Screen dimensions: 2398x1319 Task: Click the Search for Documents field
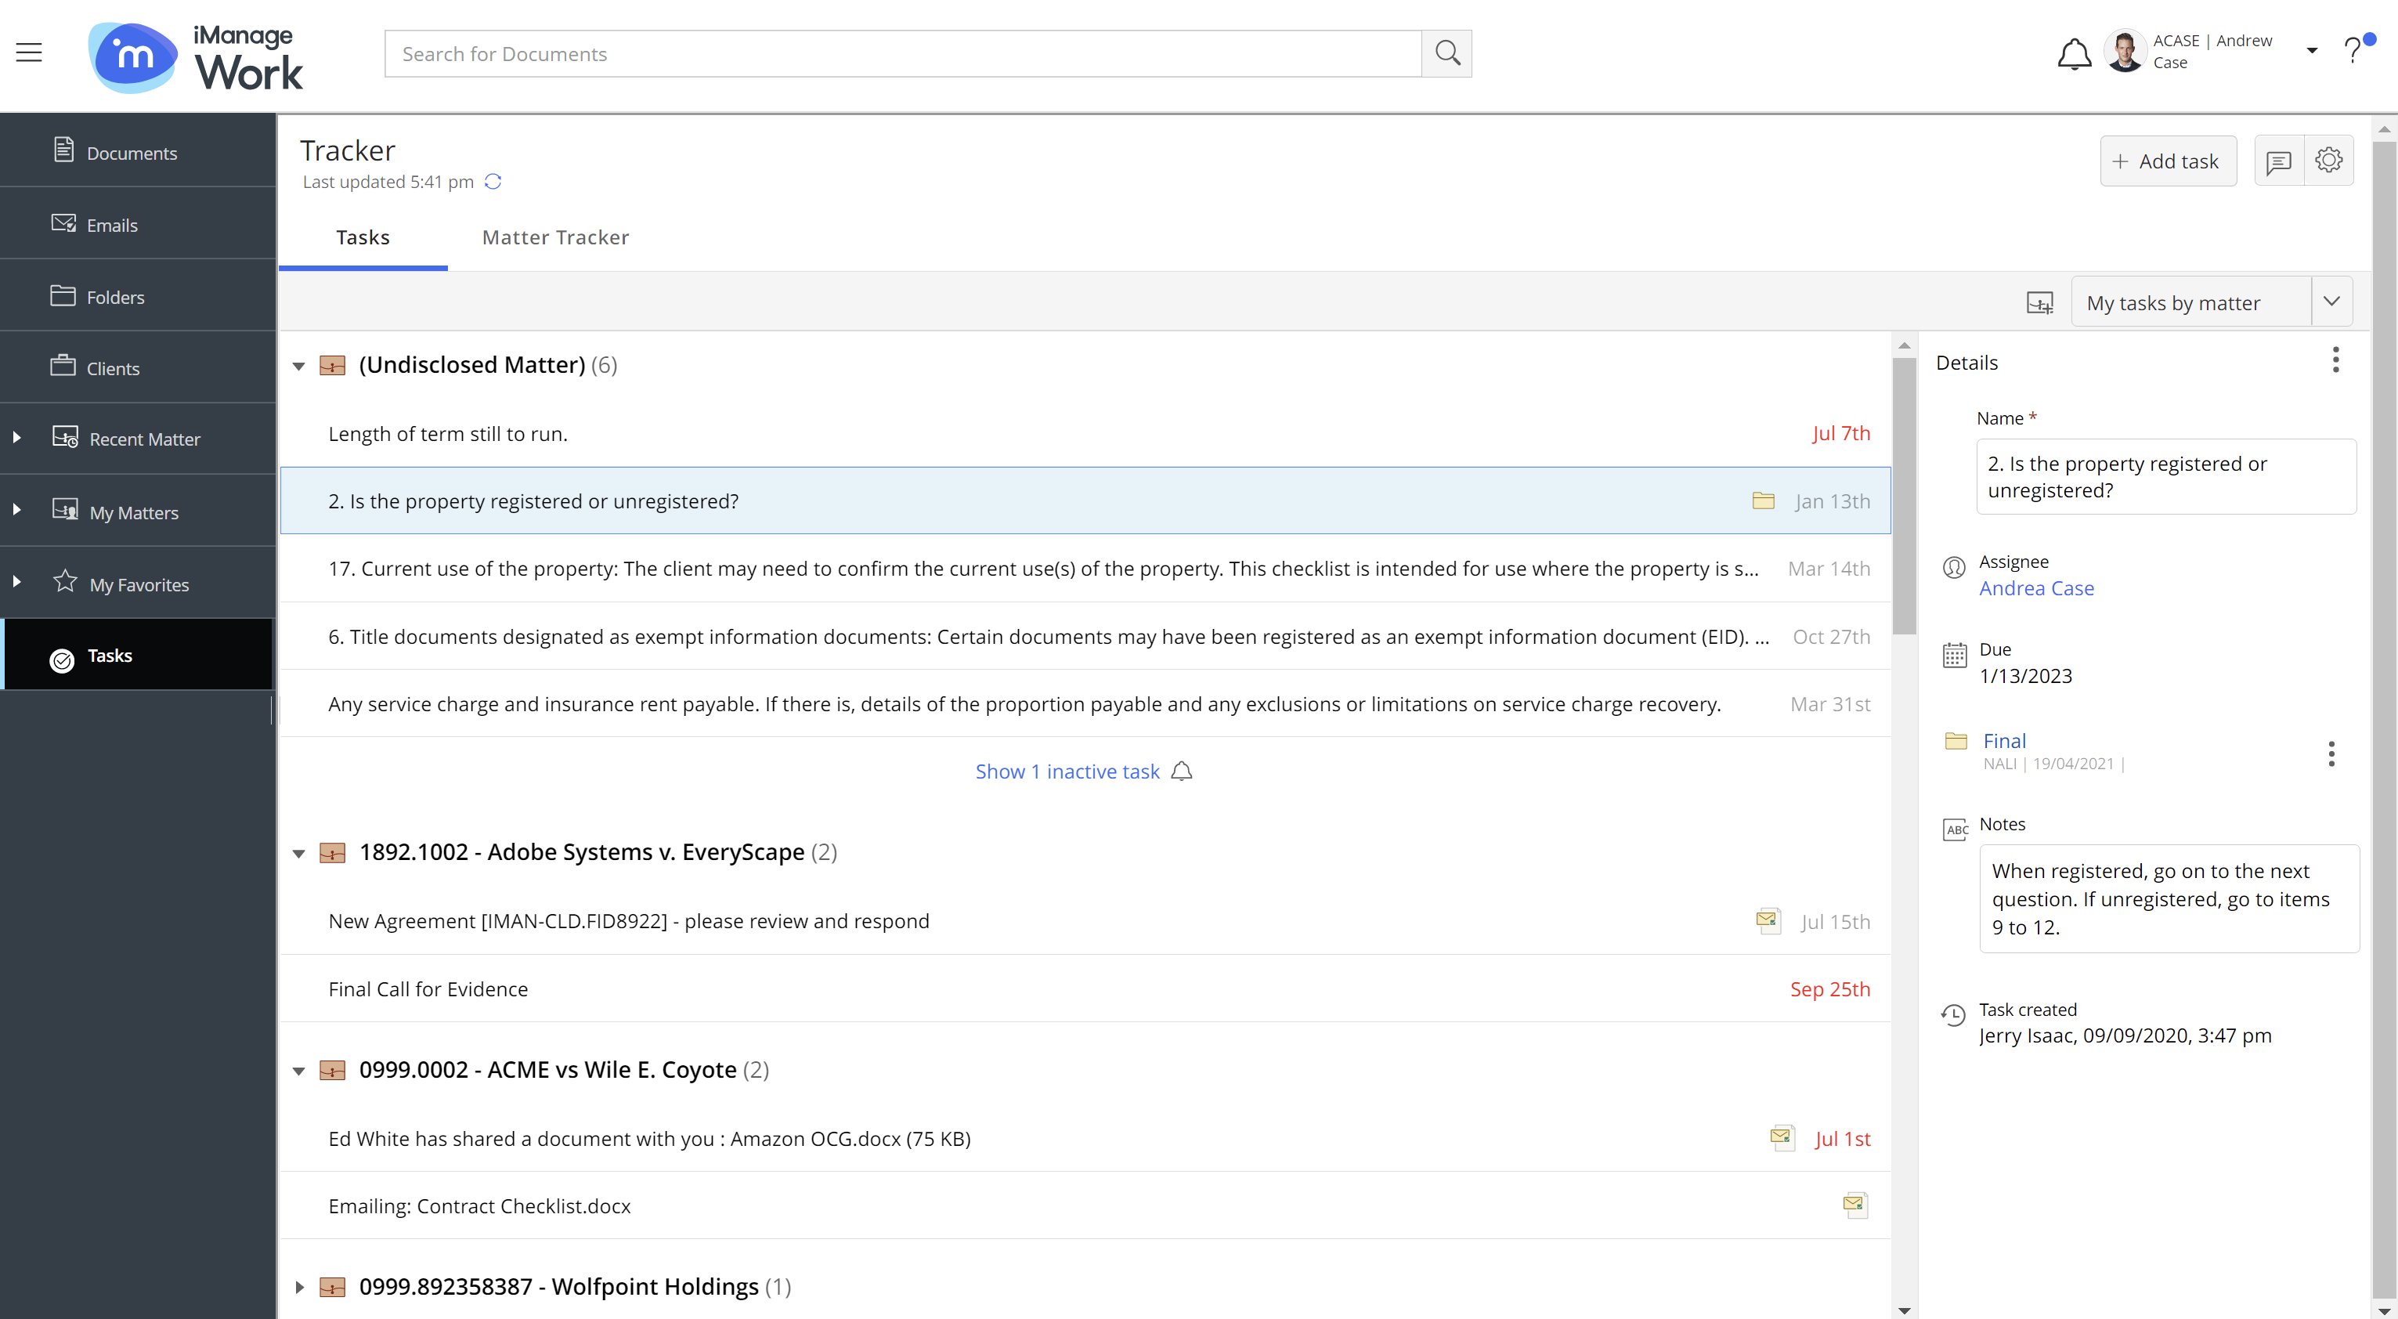pyautogui.click(x=901, y=54)
